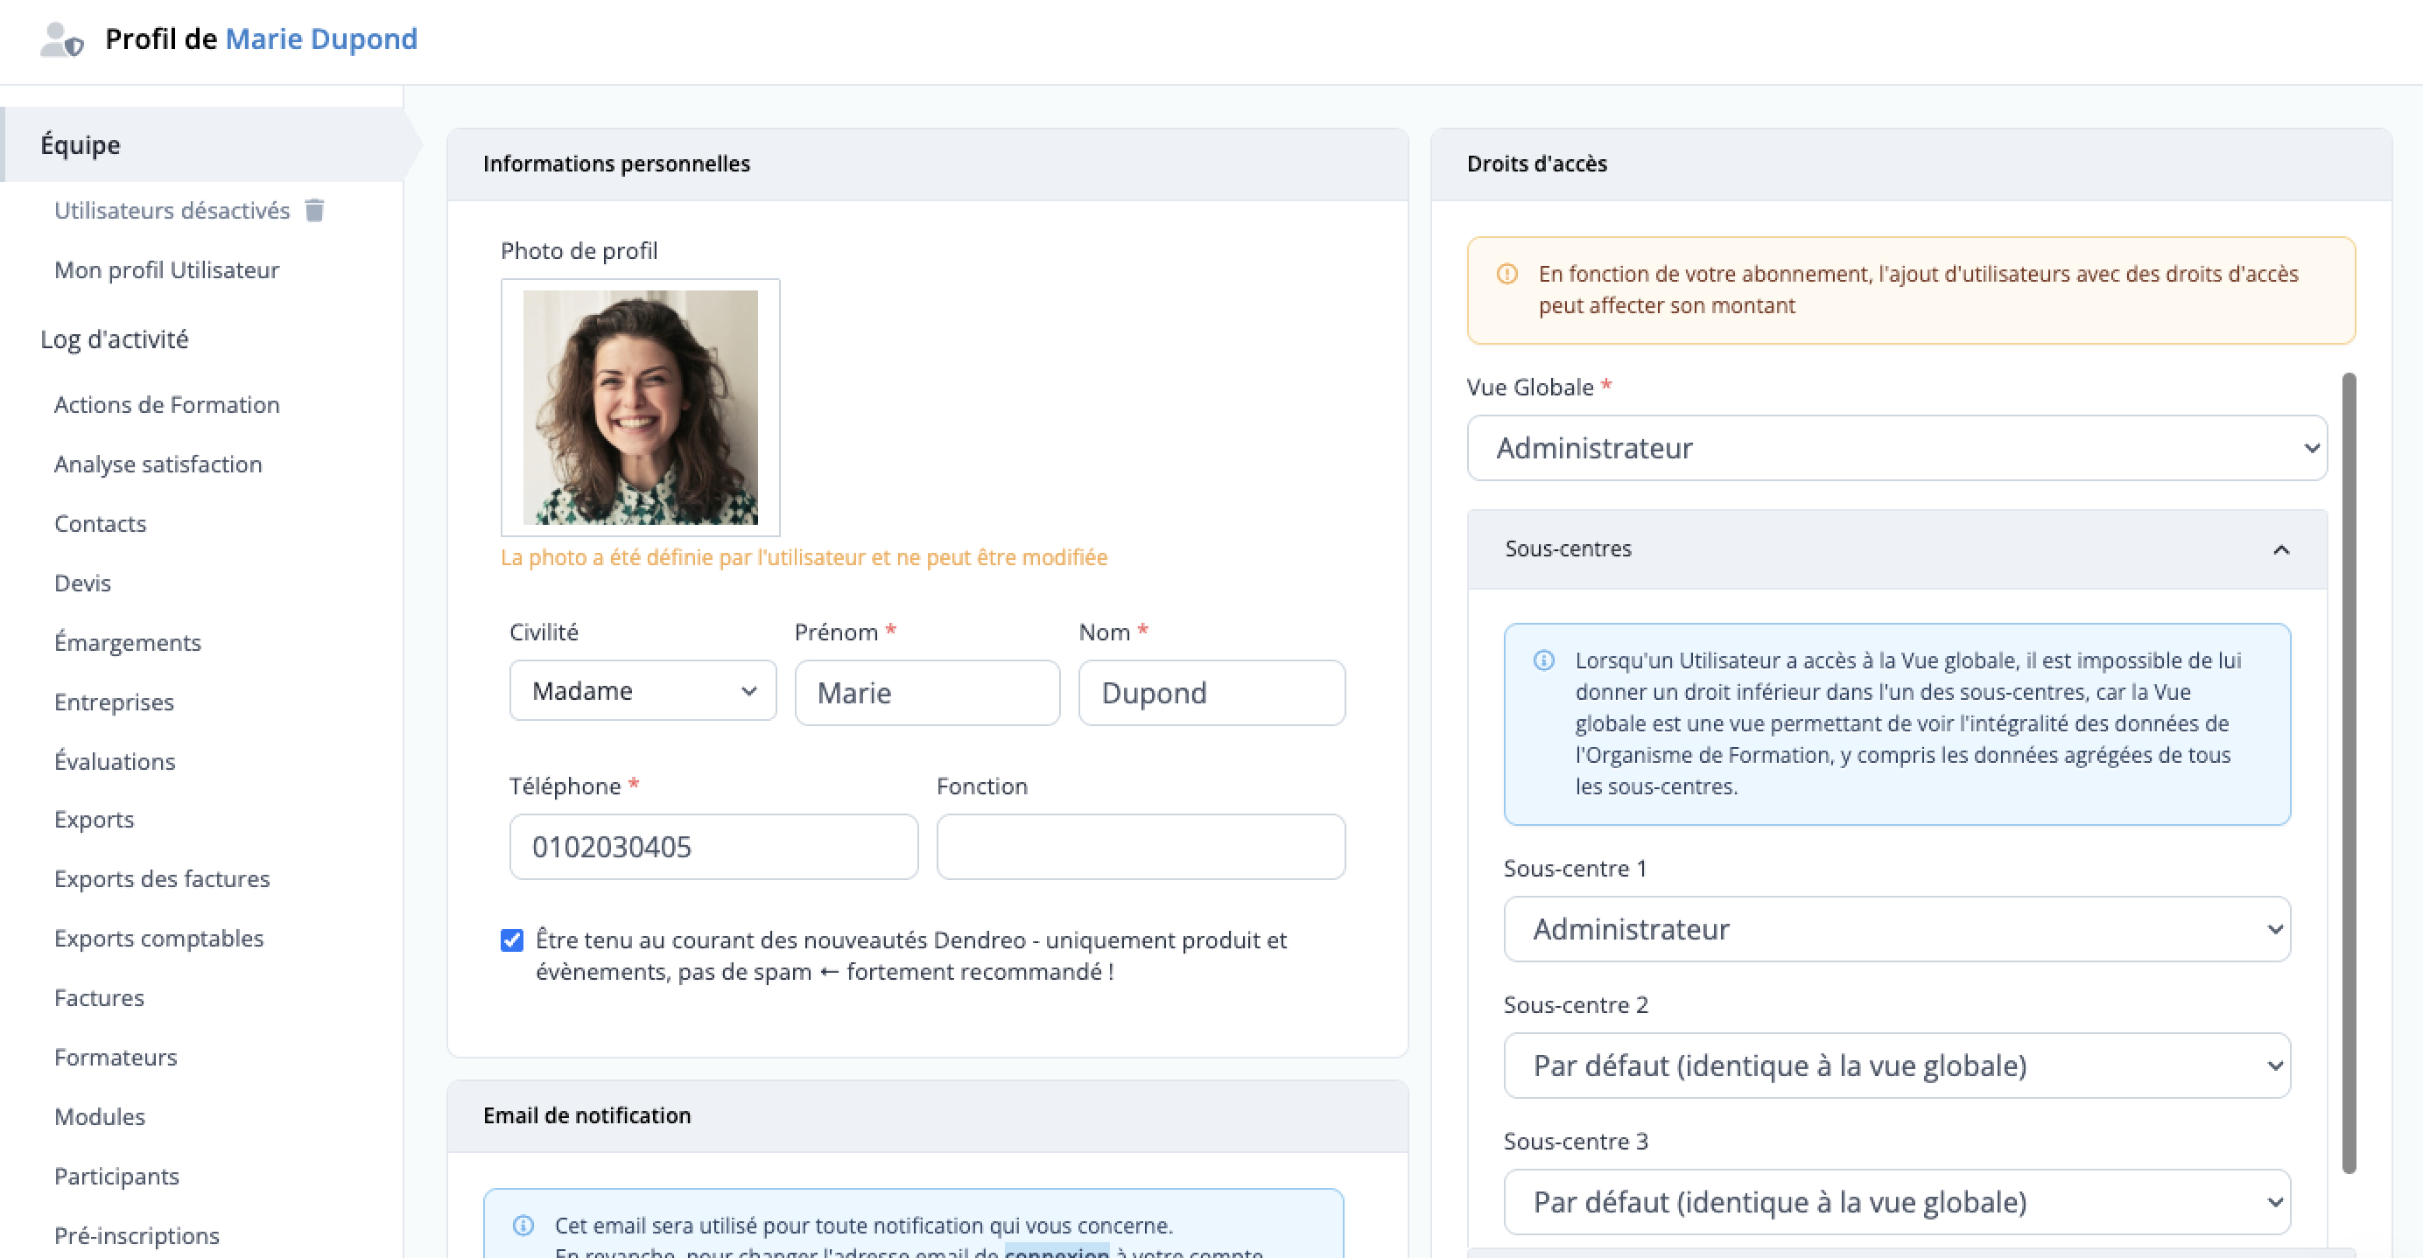Collapse the Sous-centres section chevron
The image size is (2423, 1258).
pos(2280,550)
